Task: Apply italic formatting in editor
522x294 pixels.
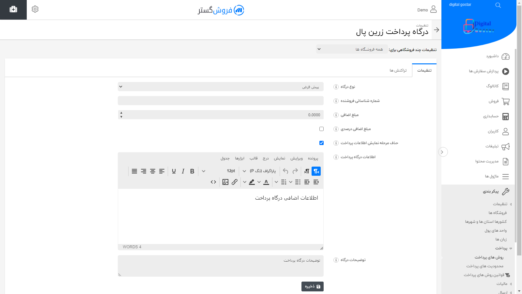Action: (183, 171)
